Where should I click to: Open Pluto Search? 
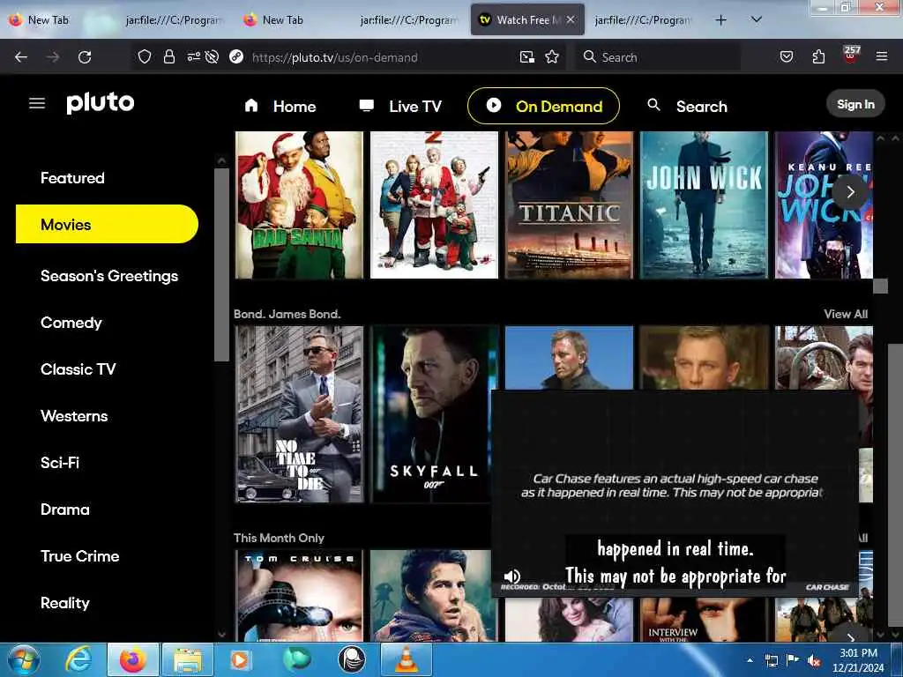point(688,106)
